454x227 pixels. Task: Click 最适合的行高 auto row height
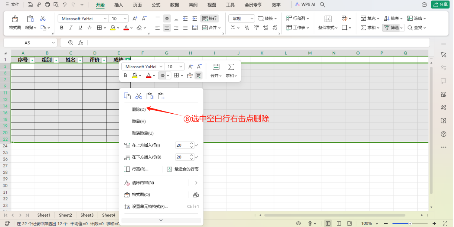183,169
